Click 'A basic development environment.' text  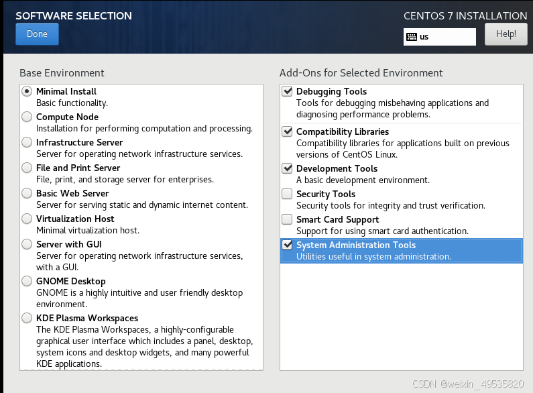363,180
